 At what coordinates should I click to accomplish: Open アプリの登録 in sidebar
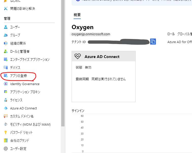[19, 76]
